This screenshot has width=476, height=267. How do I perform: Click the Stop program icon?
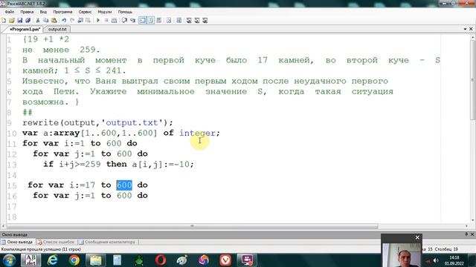(106, 20)
